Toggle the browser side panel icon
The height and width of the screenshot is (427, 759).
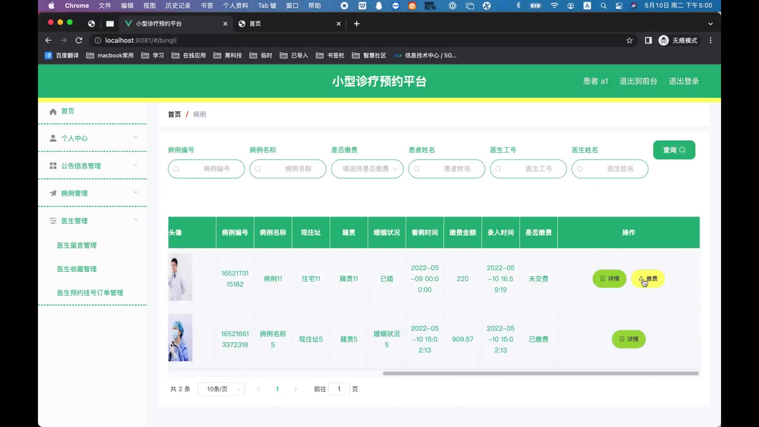tap(648, 40)
